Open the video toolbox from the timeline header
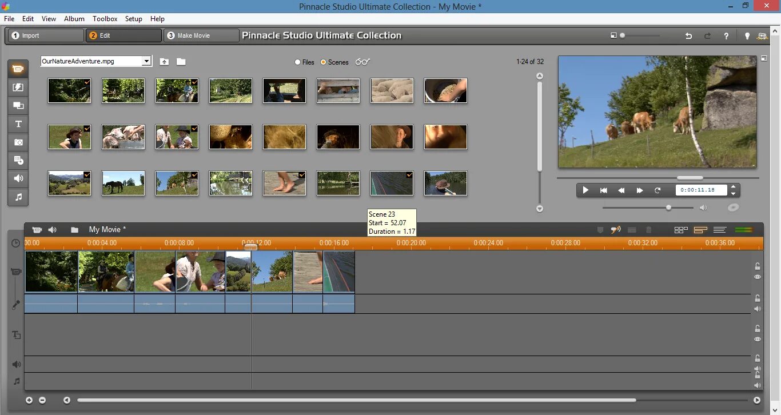The image size is (781, 415). click(37, 230)
